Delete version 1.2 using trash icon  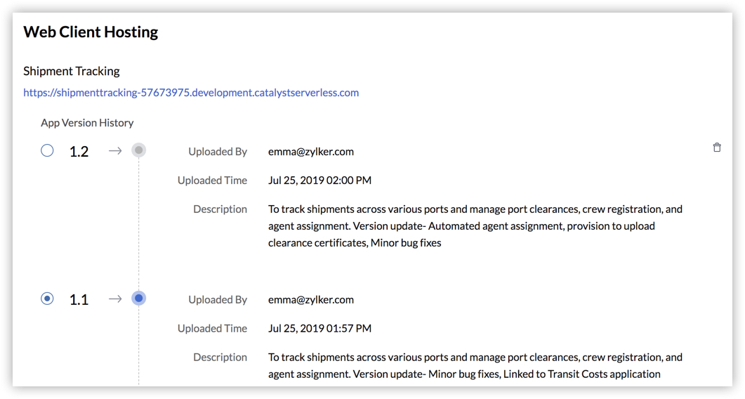[717, 148]
